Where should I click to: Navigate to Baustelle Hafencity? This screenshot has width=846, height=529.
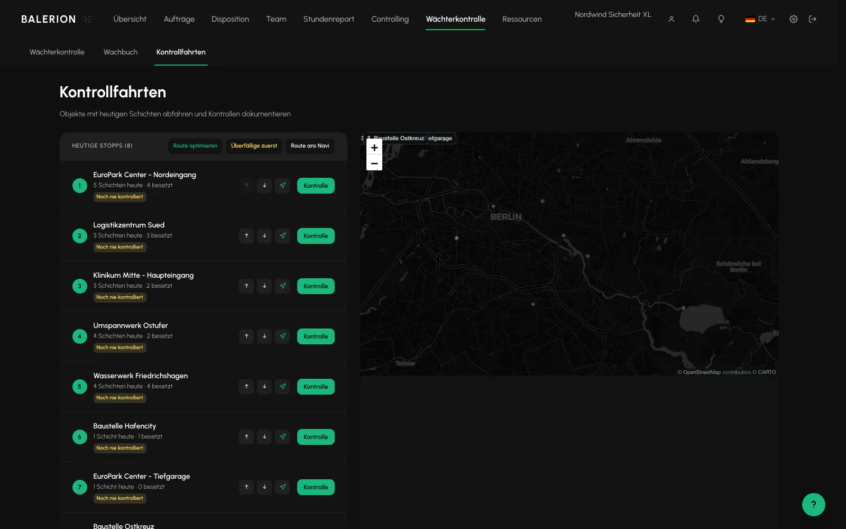282,437
